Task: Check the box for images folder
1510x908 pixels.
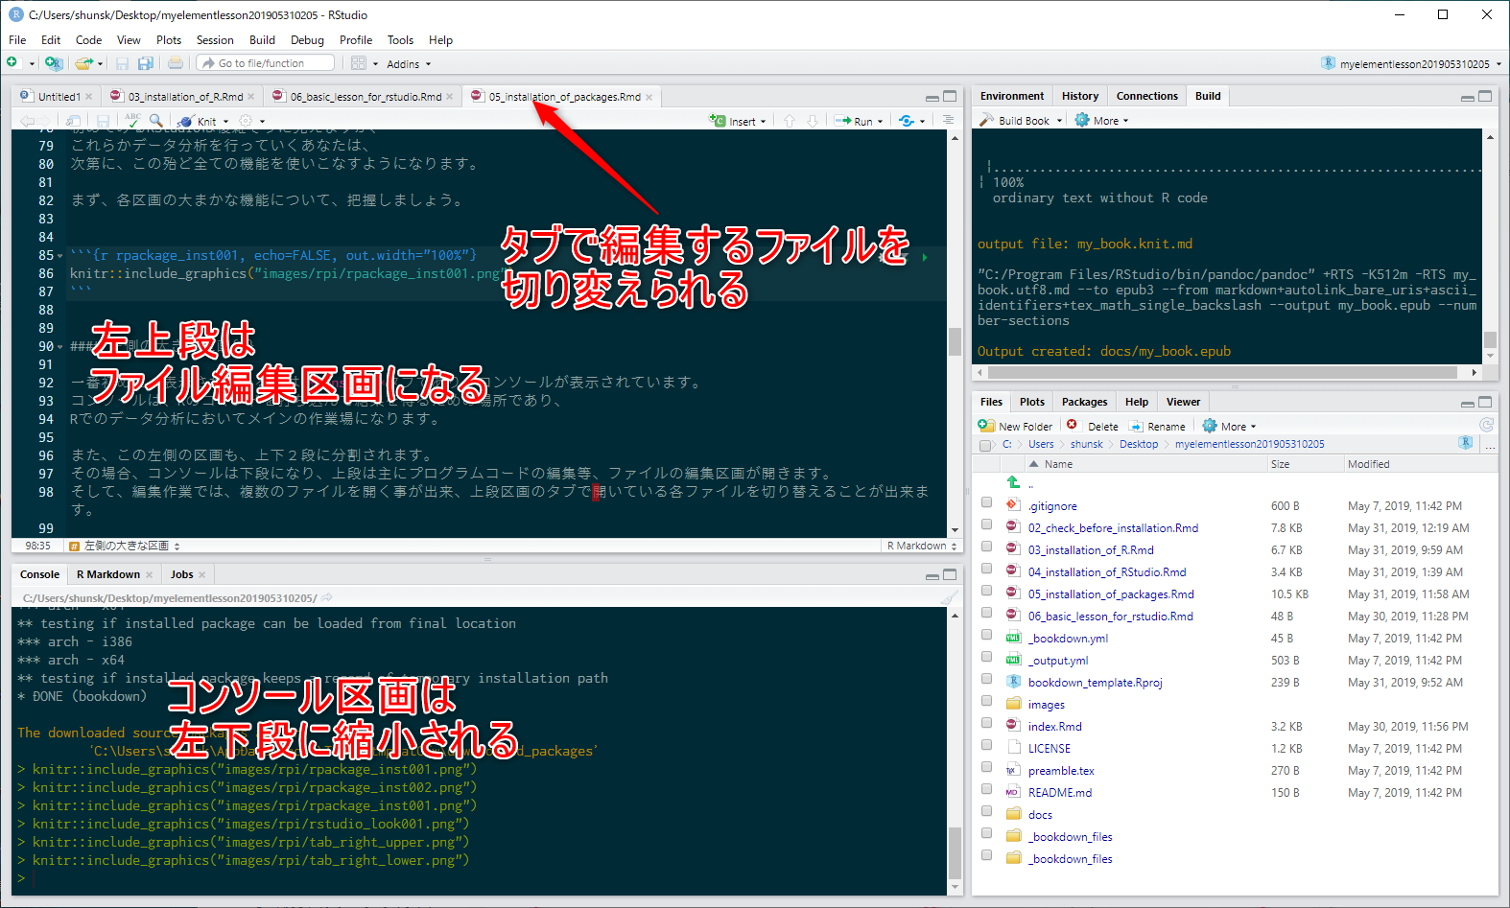Action: (986, 701)
